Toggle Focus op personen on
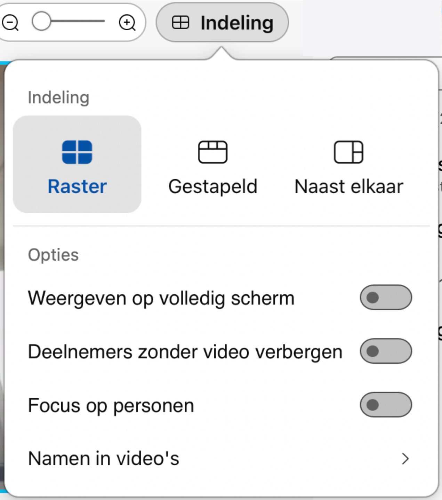442x500 pixels. pos(386,405)
